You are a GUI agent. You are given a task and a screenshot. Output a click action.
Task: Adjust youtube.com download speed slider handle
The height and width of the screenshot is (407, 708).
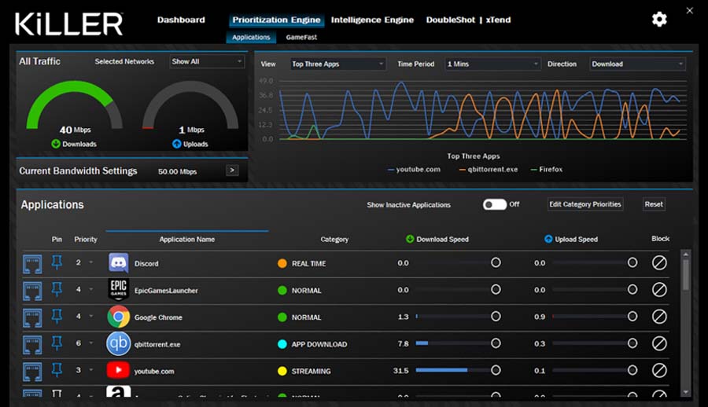point(496,370)
